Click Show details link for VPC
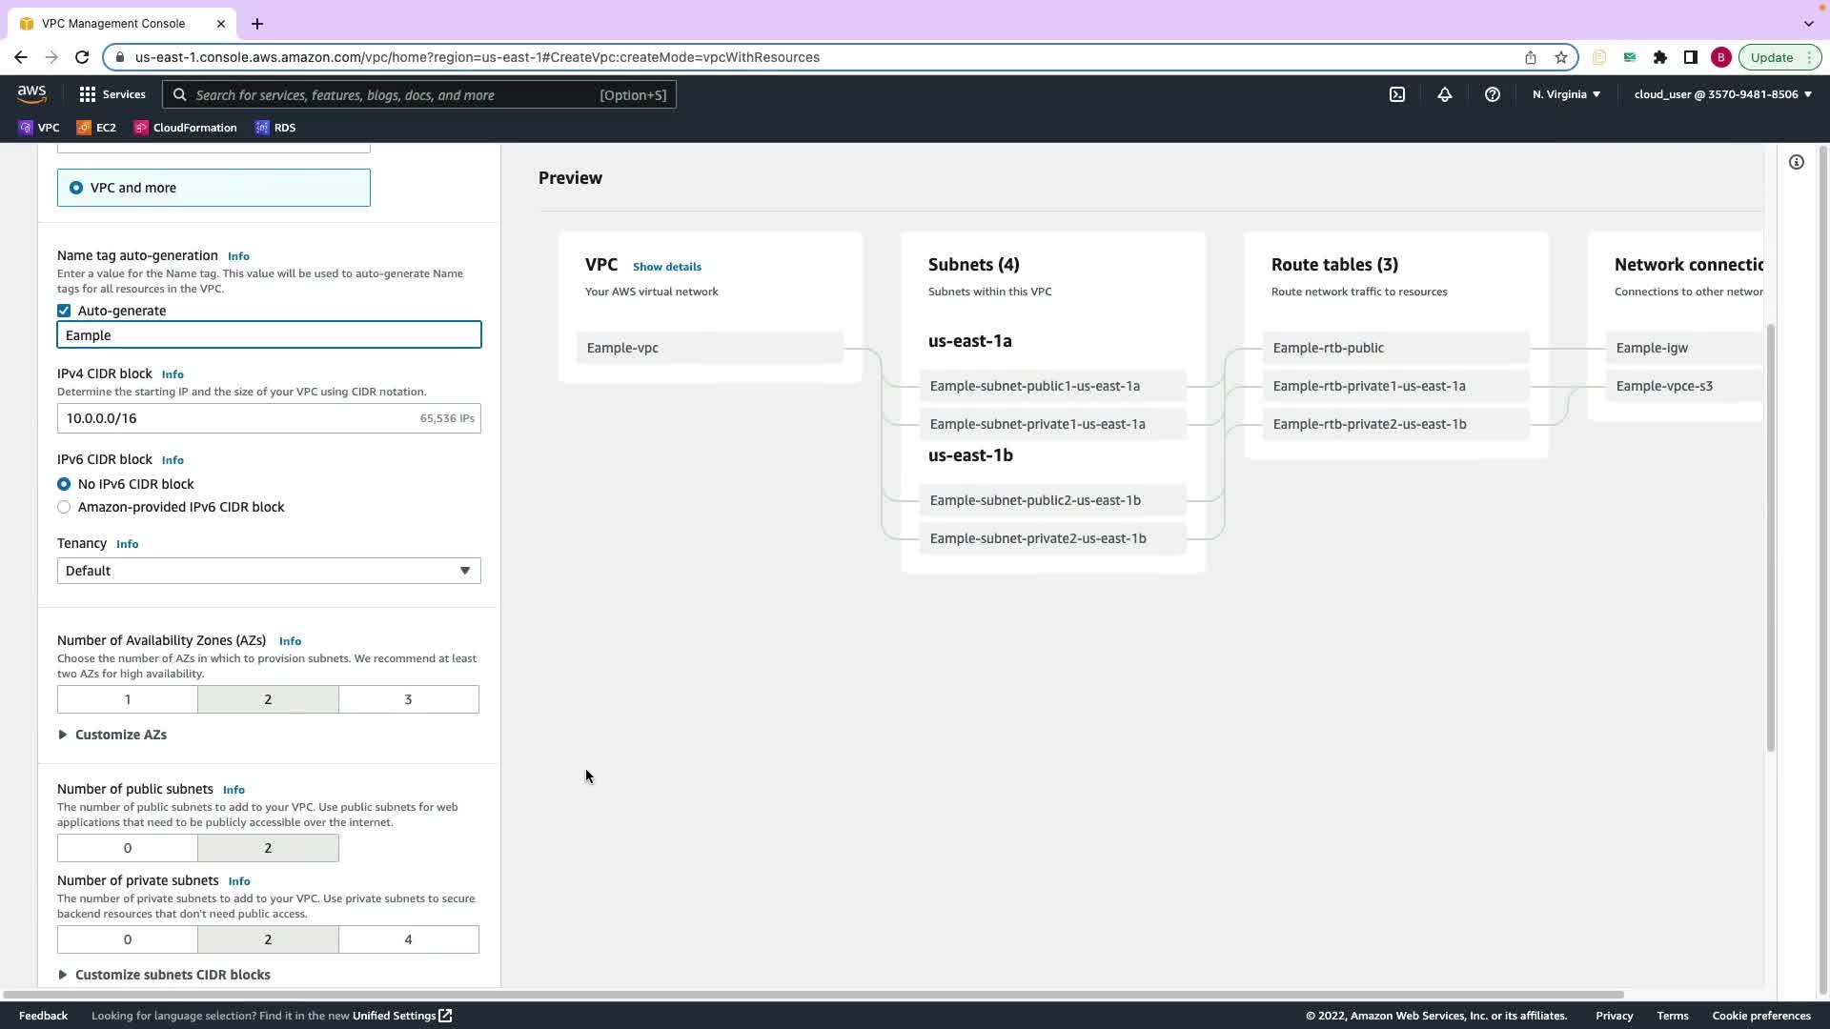Screen dimensions: 1830x1029 tap(666, 267)
